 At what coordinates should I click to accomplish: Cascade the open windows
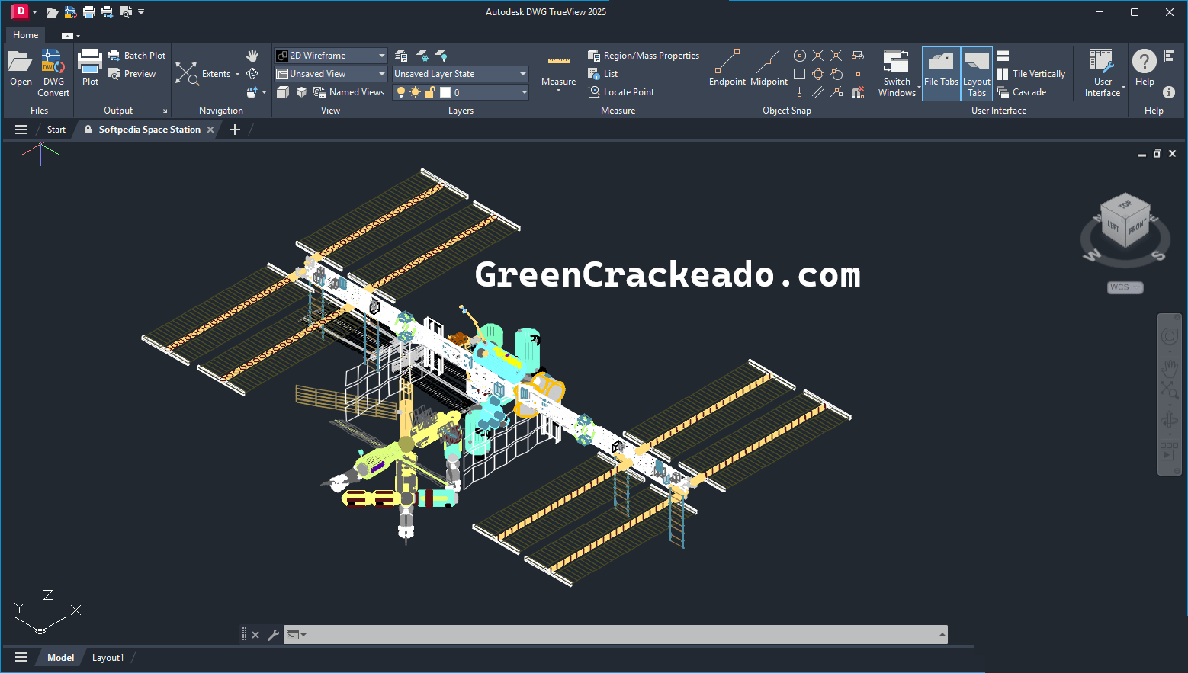click(x=1022, y=92)
